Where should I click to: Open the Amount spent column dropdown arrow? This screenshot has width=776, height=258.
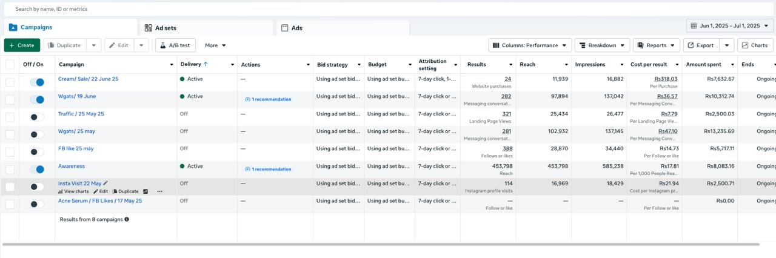click(x=732, y=65)
